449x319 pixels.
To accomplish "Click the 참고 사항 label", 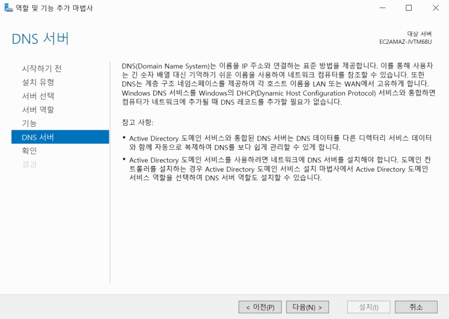I will tap(138, 121).
